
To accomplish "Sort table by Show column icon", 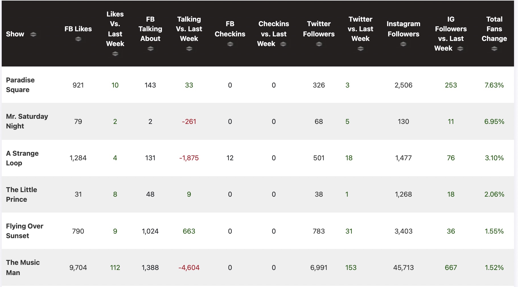I will (33, 34).
